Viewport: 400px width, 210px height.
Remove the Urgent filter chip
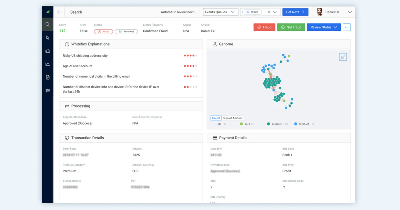click(248, 12)
